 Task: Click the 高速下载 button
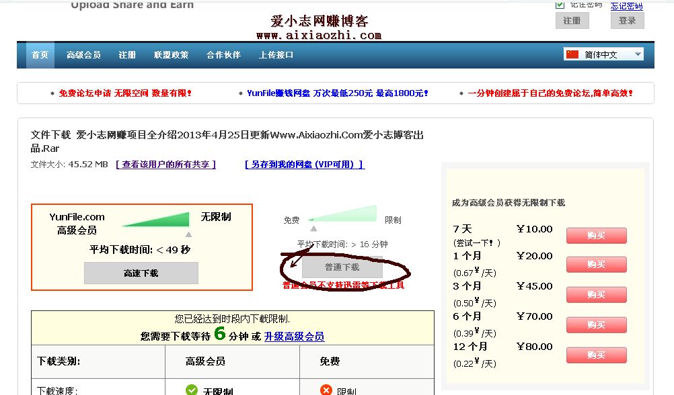click(x=141, y=273)
